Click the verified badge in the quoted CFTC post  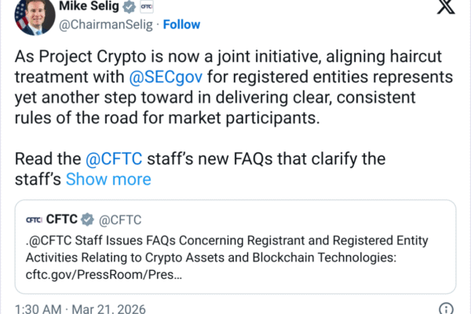pos(89,219)
